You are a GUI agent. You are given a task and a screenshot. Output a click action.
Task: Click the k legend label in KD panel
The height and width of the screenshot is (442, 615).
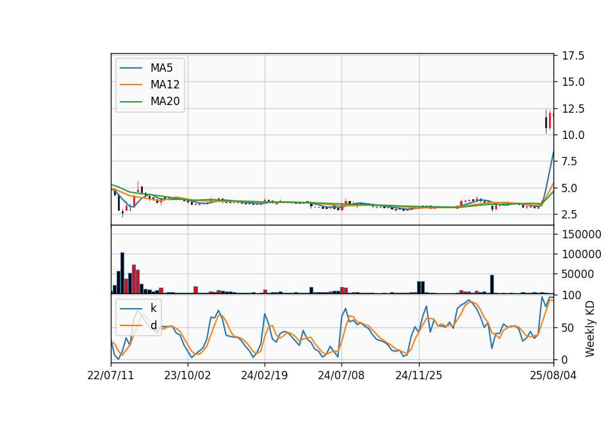pyautogui.click(x=153, y=308)
